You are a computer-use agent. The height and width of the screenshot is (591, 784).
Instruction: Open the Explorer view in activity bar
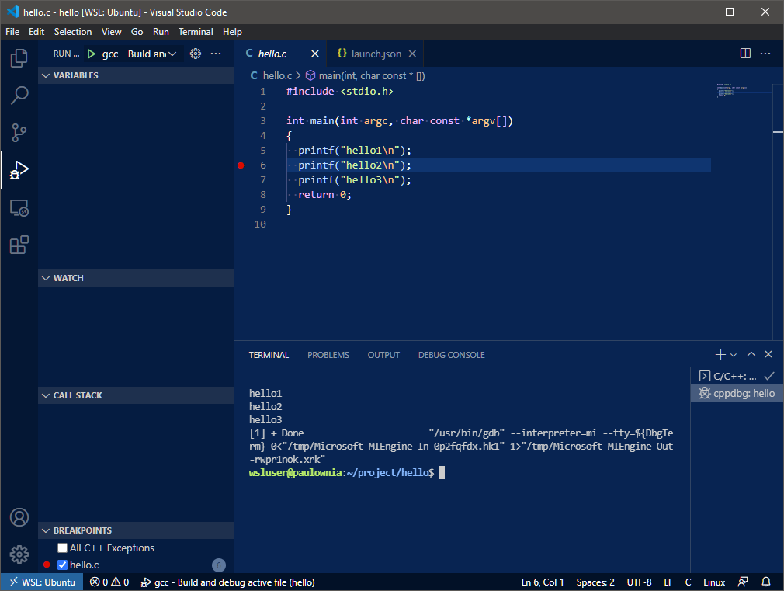19,58
